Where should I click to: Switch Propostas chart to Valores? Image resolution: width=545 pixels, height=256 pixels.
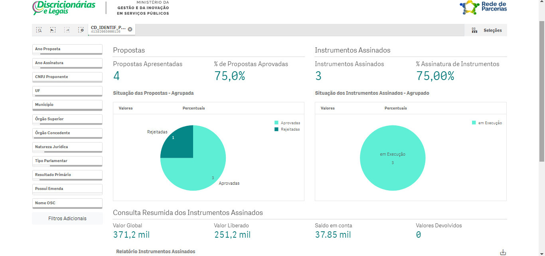[x=126, y=108]
